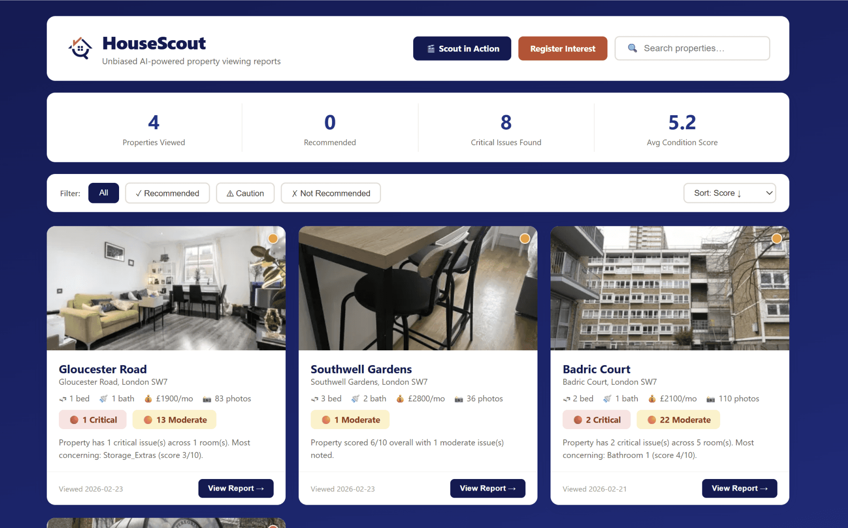848x528 pixels.
Task: Select the All filter tab
Action: click(104, 193)
